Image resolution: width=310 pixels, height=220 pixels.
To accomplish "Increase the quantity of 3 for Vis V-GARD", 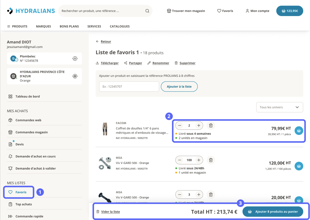I will click(199, 194).
